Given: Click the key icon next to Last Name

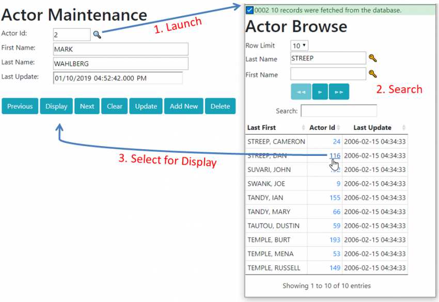Looking at the screenshot, I should (x=373, y=58).
